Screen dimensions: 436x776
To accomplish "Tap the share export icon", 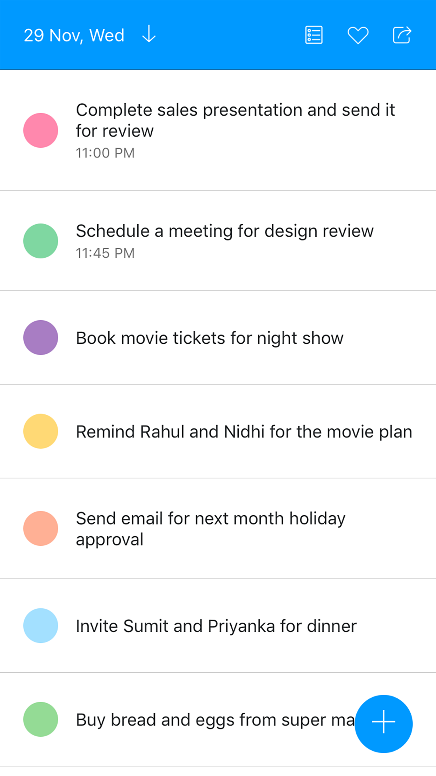I will tap(402, 35).
